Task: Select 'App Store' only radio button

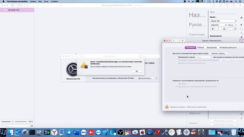Action: click(x=177, y=84)
